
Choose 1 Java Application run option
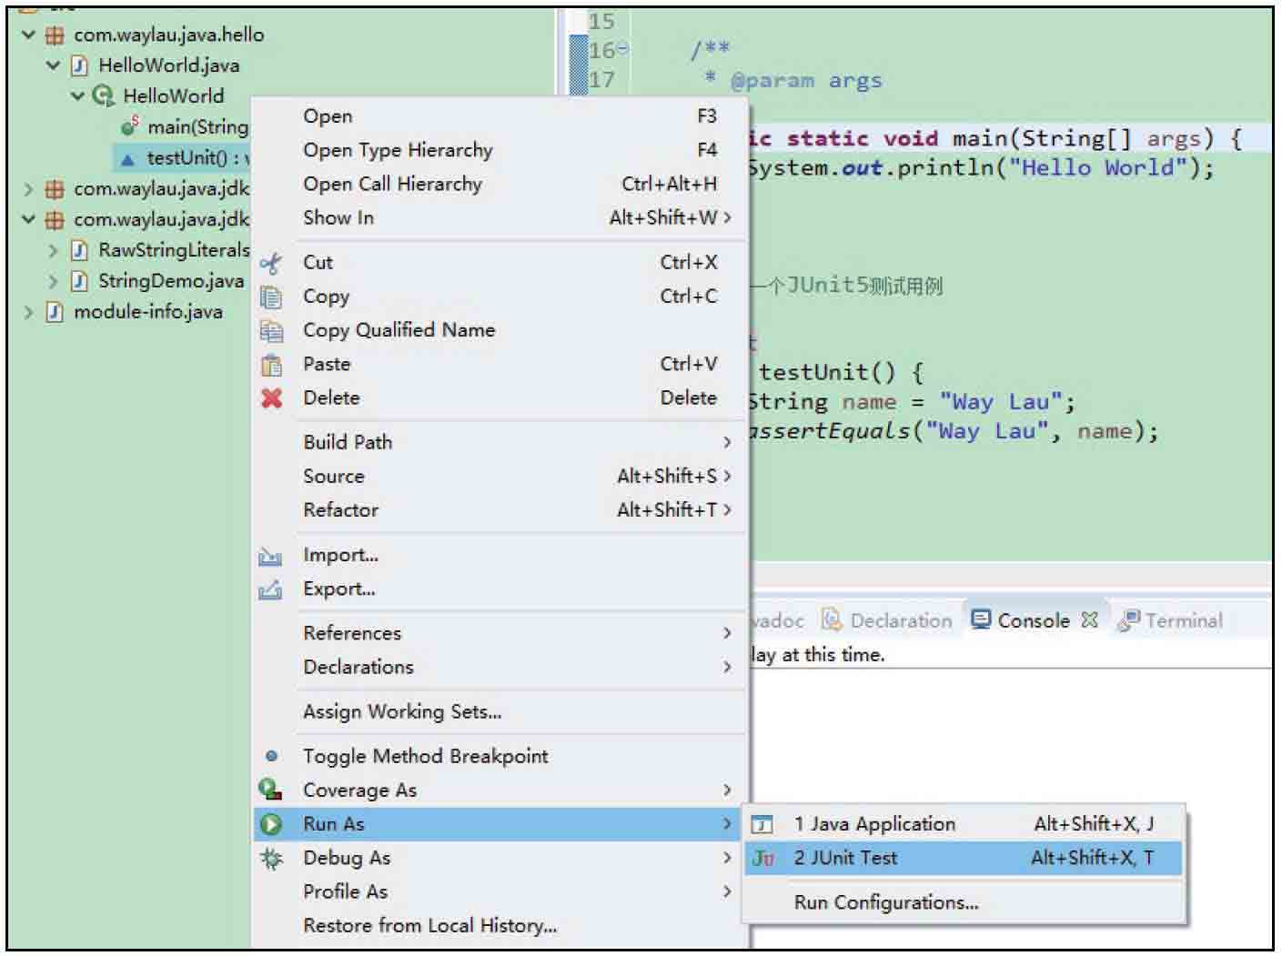pyautogui.click(x=873, y=824)
